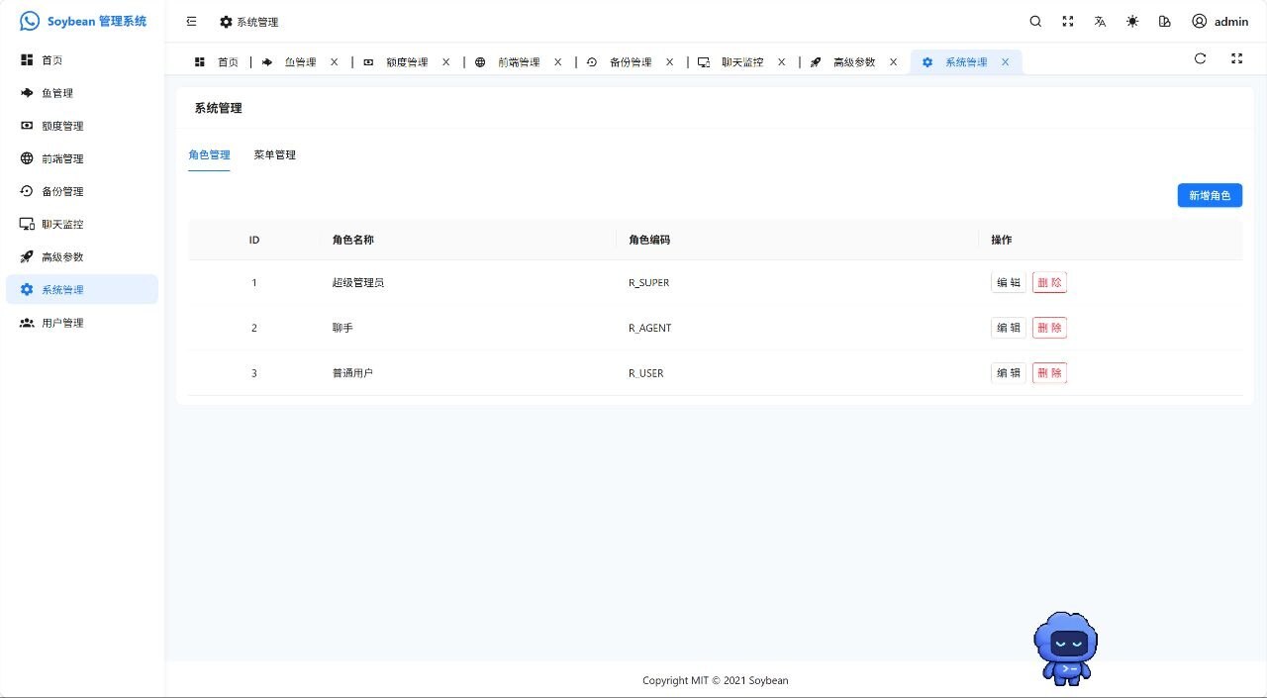Open 额度管理 in the sidebar
This screenshot has height=698, width=1267.
[x=82, y=126]
